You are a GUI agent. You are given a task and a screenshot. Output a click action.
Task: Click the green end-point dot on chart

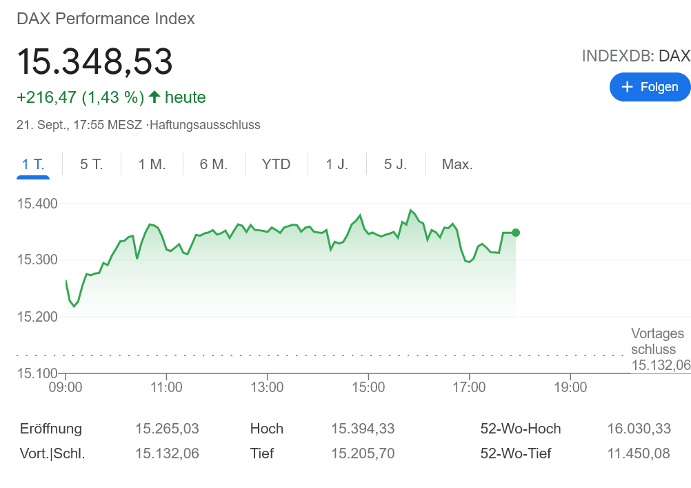[516, 233]
